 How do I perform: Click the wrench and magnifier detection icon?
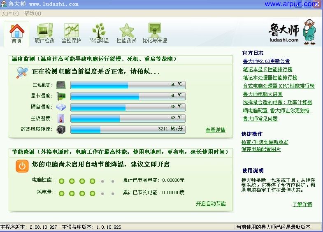coord(22,72)
